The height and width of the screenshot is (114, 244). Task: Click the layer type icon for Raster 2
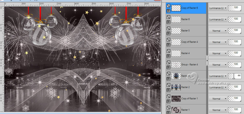point(168,85)
